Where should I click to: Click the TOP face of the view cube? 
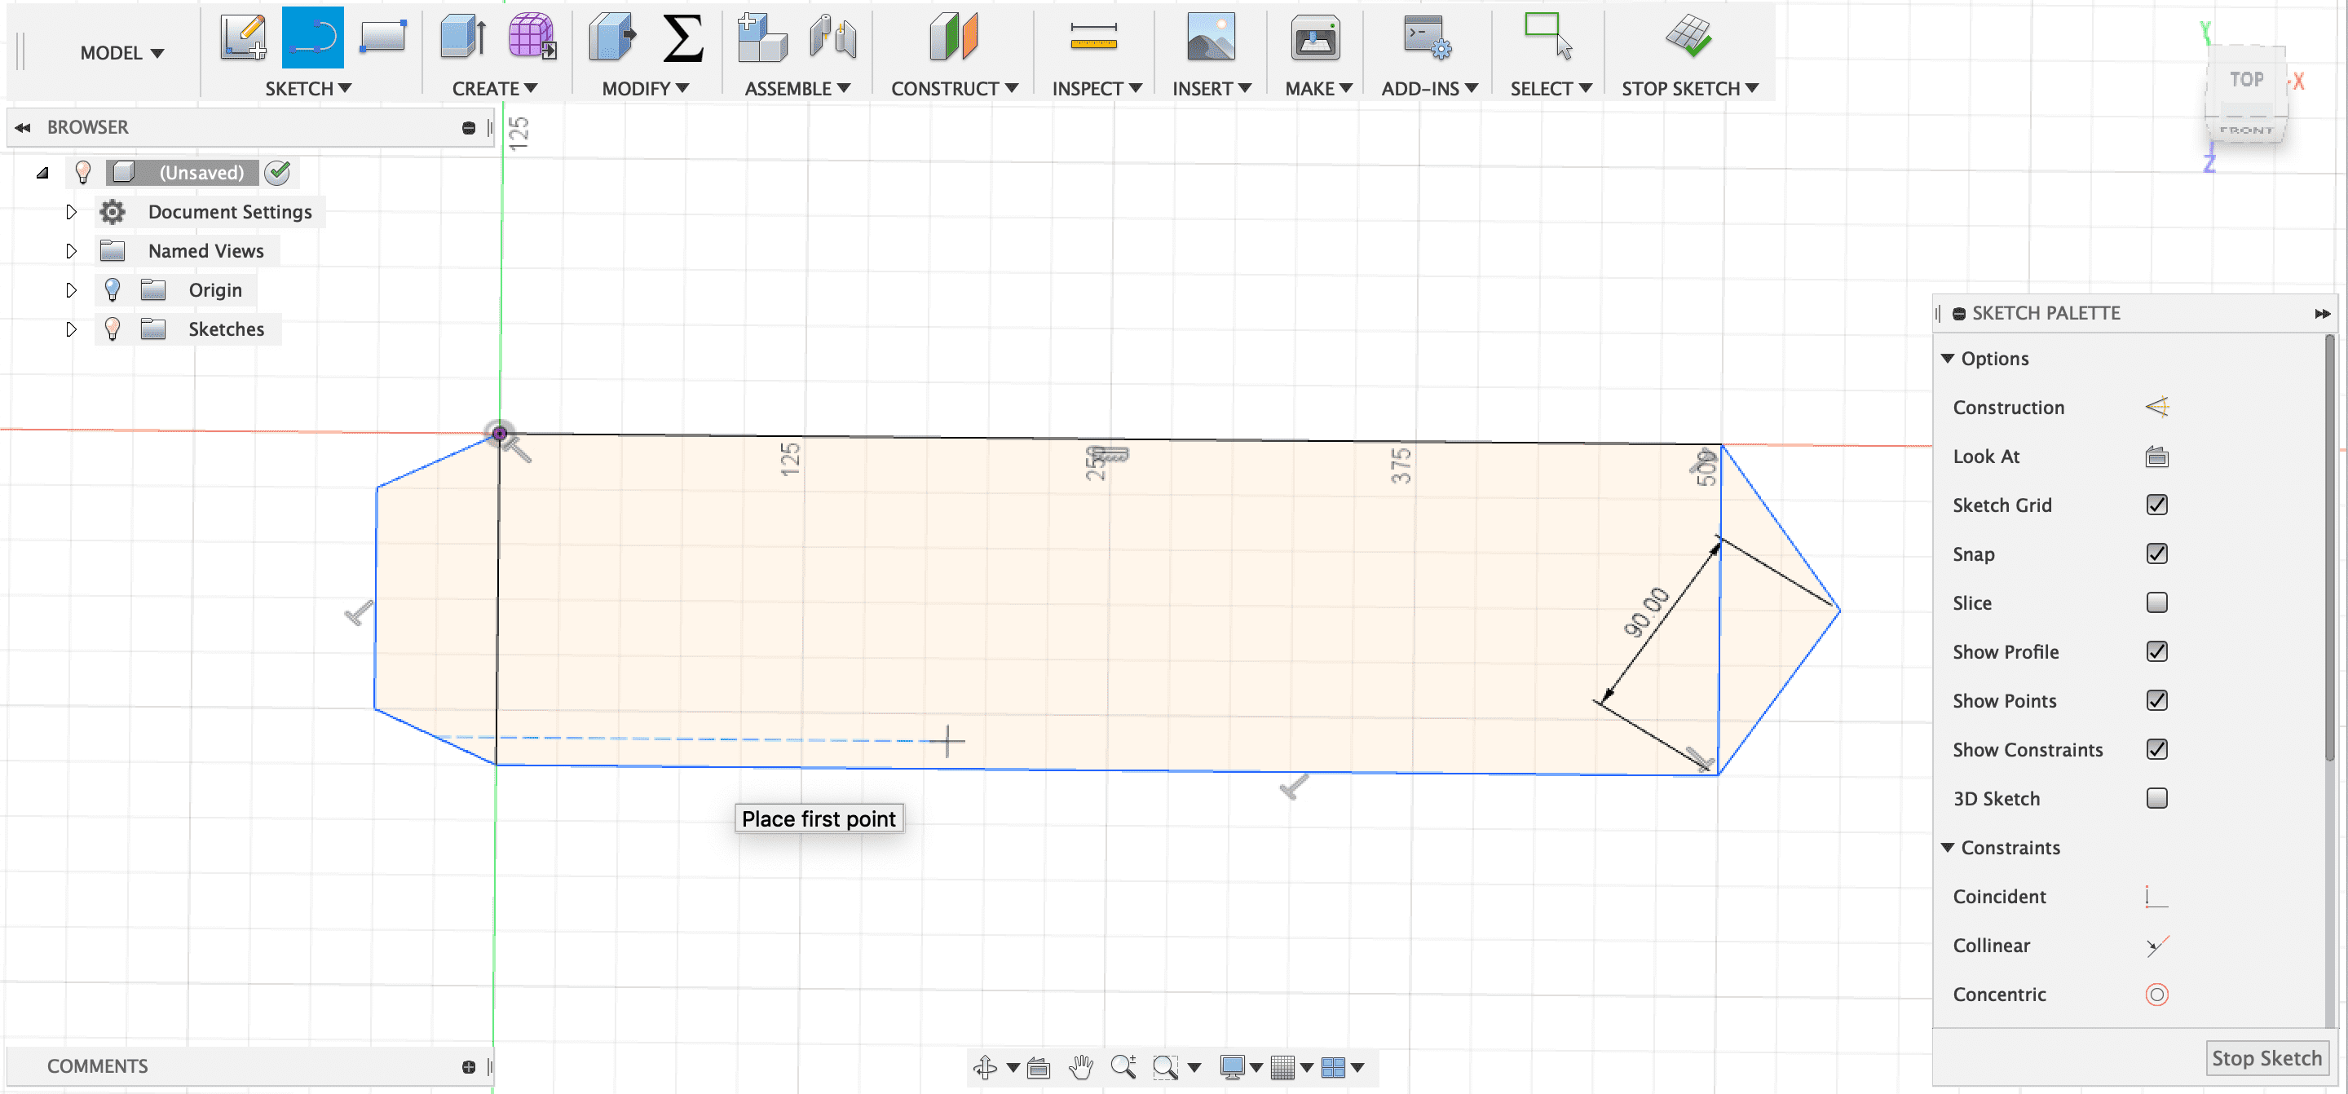[2246, 80]
